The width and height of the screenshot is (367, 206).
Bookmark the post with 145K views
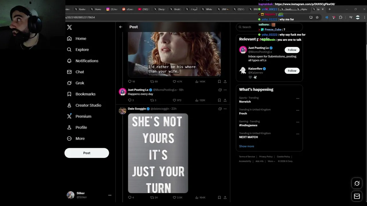tap(219, 82)
